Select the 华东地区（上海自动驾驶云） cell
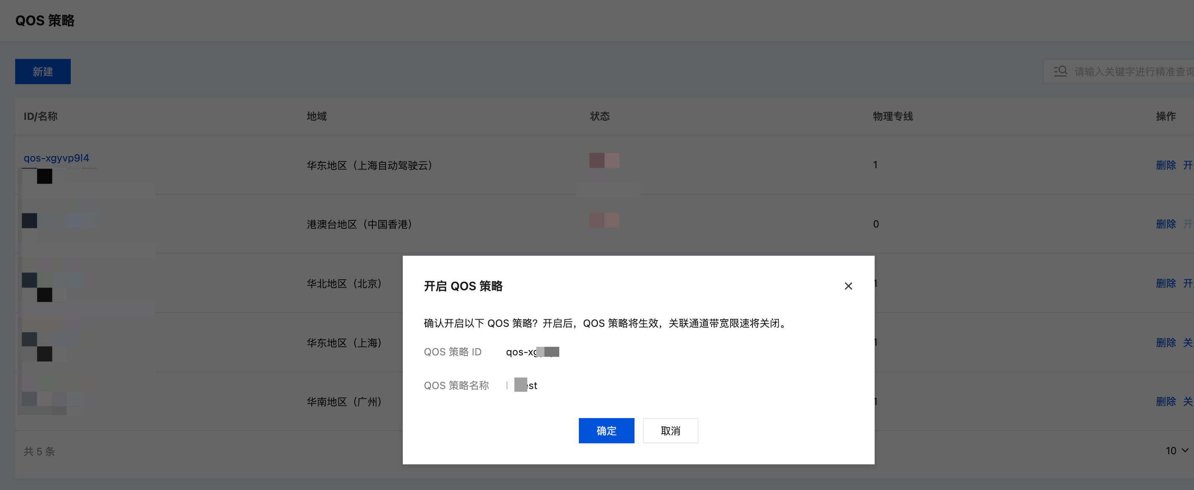This screenshot has height=490, width=1194. point(369,165)
